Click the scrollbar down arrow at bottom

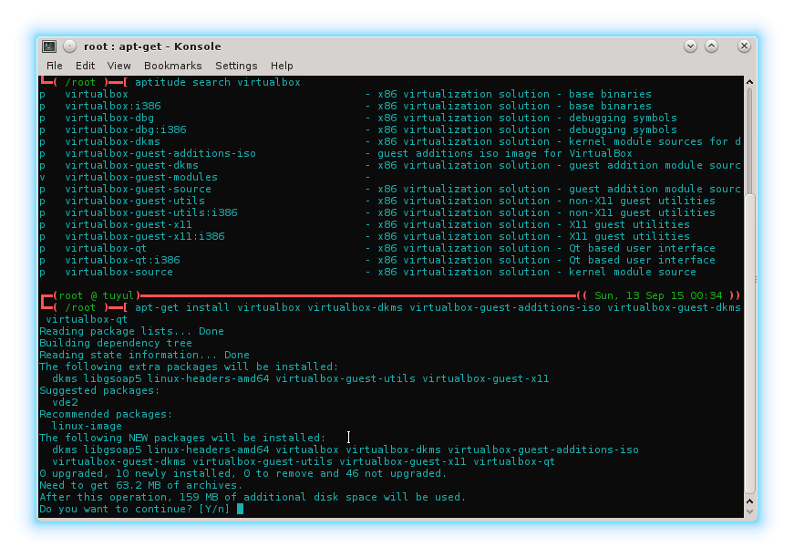[x=750, y=511]
